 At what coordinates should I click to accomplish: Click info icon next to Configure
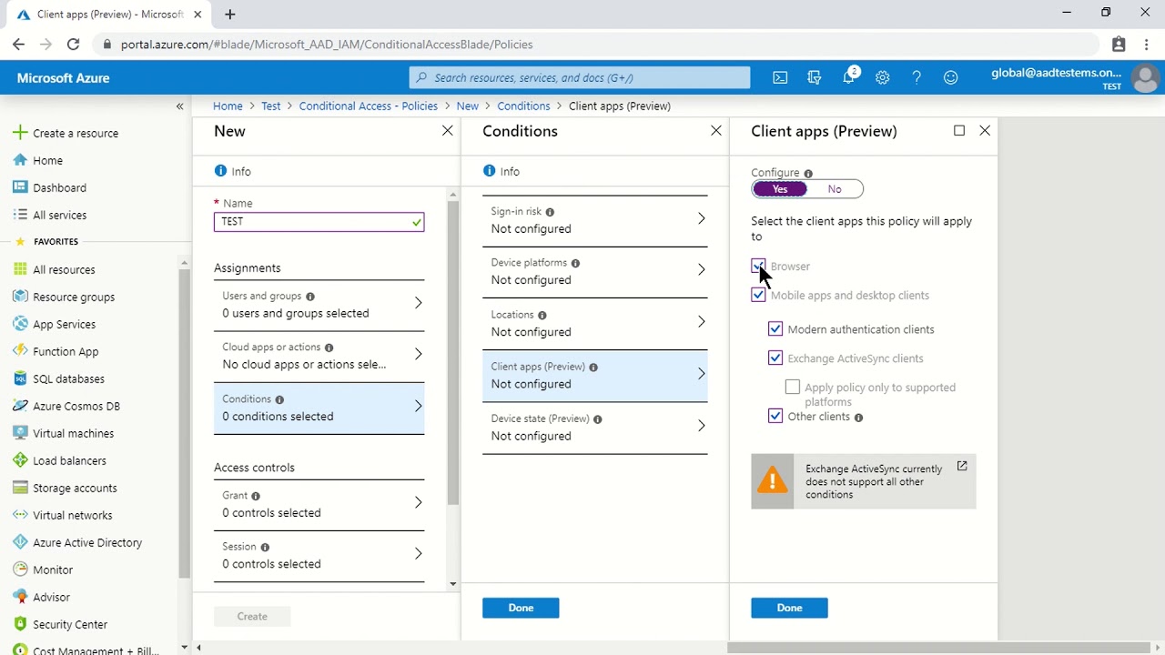click(x=808, y=173)
